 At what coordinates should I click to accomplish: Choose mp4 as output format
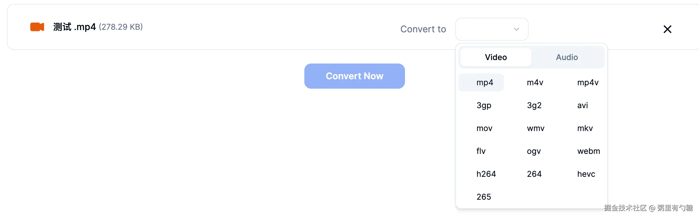pyautogui.click(x=485, y=82)
